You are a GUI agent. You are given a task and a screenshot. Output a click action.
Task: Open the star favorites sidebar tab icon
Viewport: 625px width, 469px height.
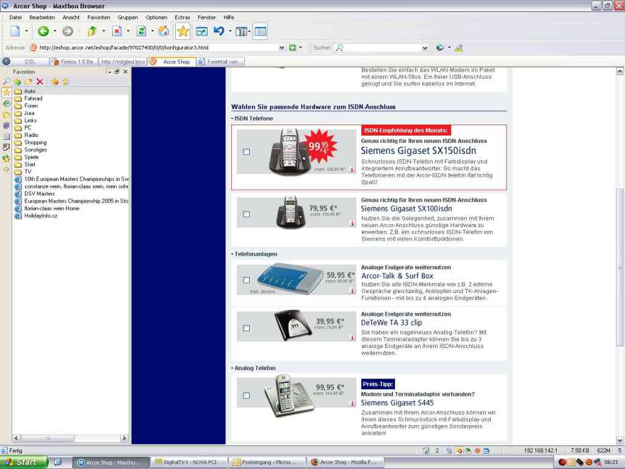click(6, 92)
